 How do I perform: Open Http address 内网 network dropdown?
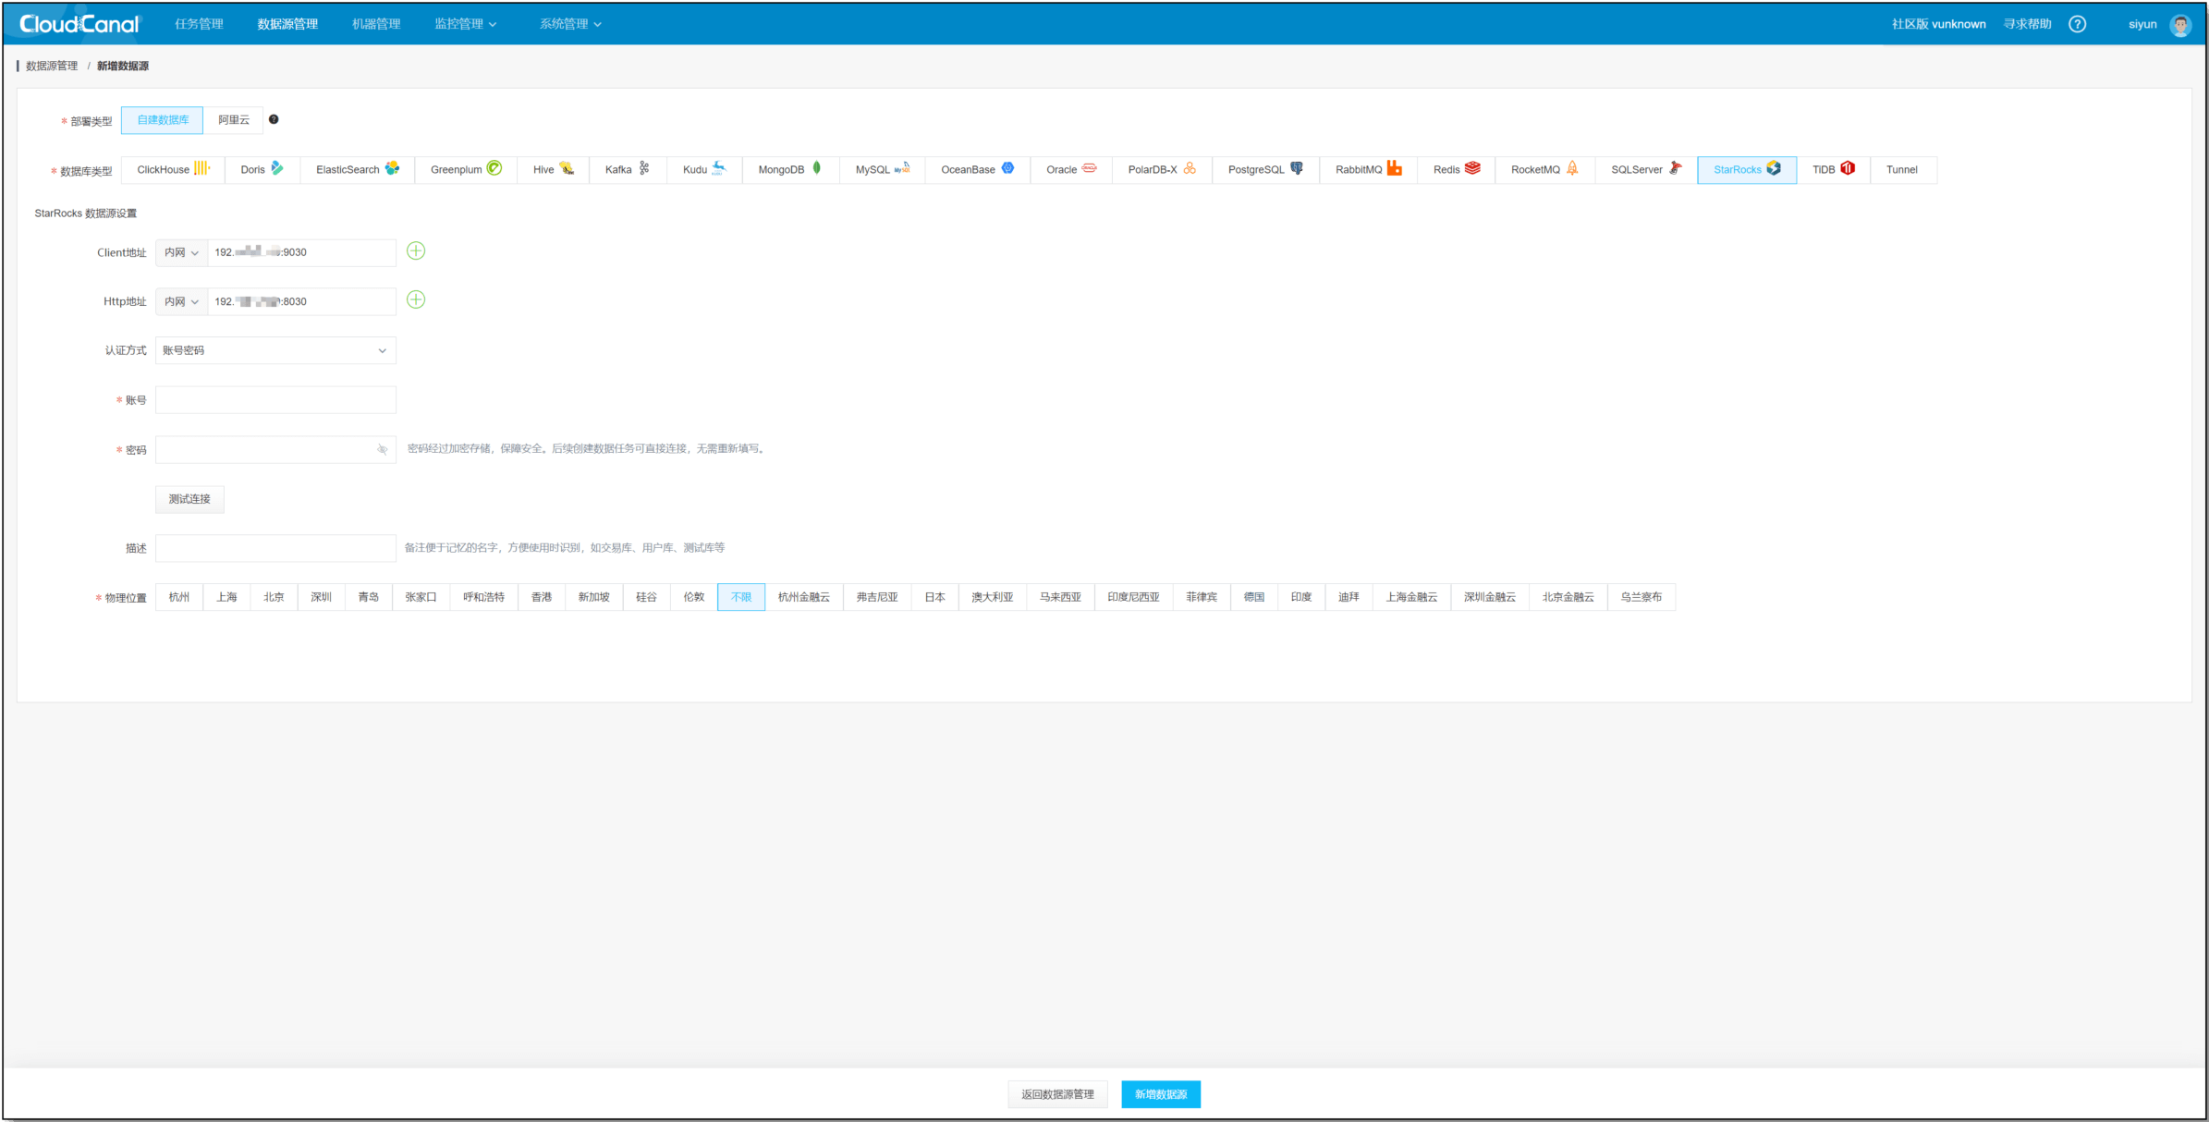pyautogui.click(x=181, y=301)
